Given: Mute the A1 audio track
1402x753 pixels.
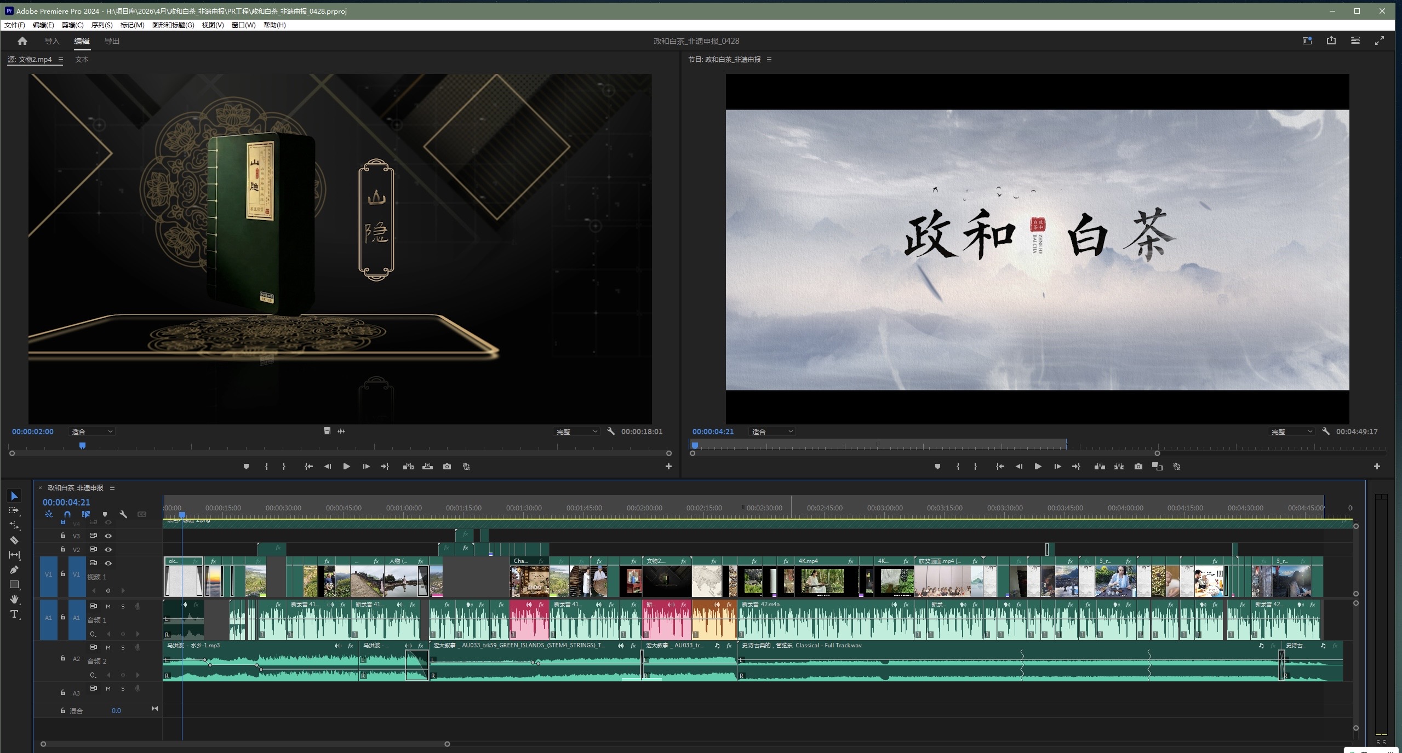Looking at the screenshot, I should [108, 606].
